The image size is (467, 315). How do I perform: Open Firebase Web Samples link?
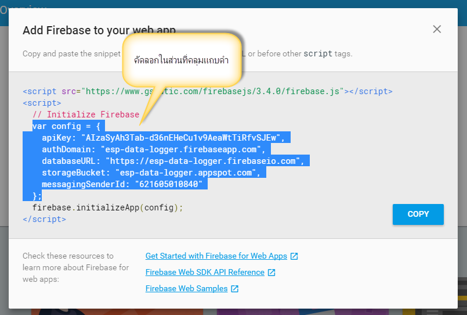tap(186, 288)
